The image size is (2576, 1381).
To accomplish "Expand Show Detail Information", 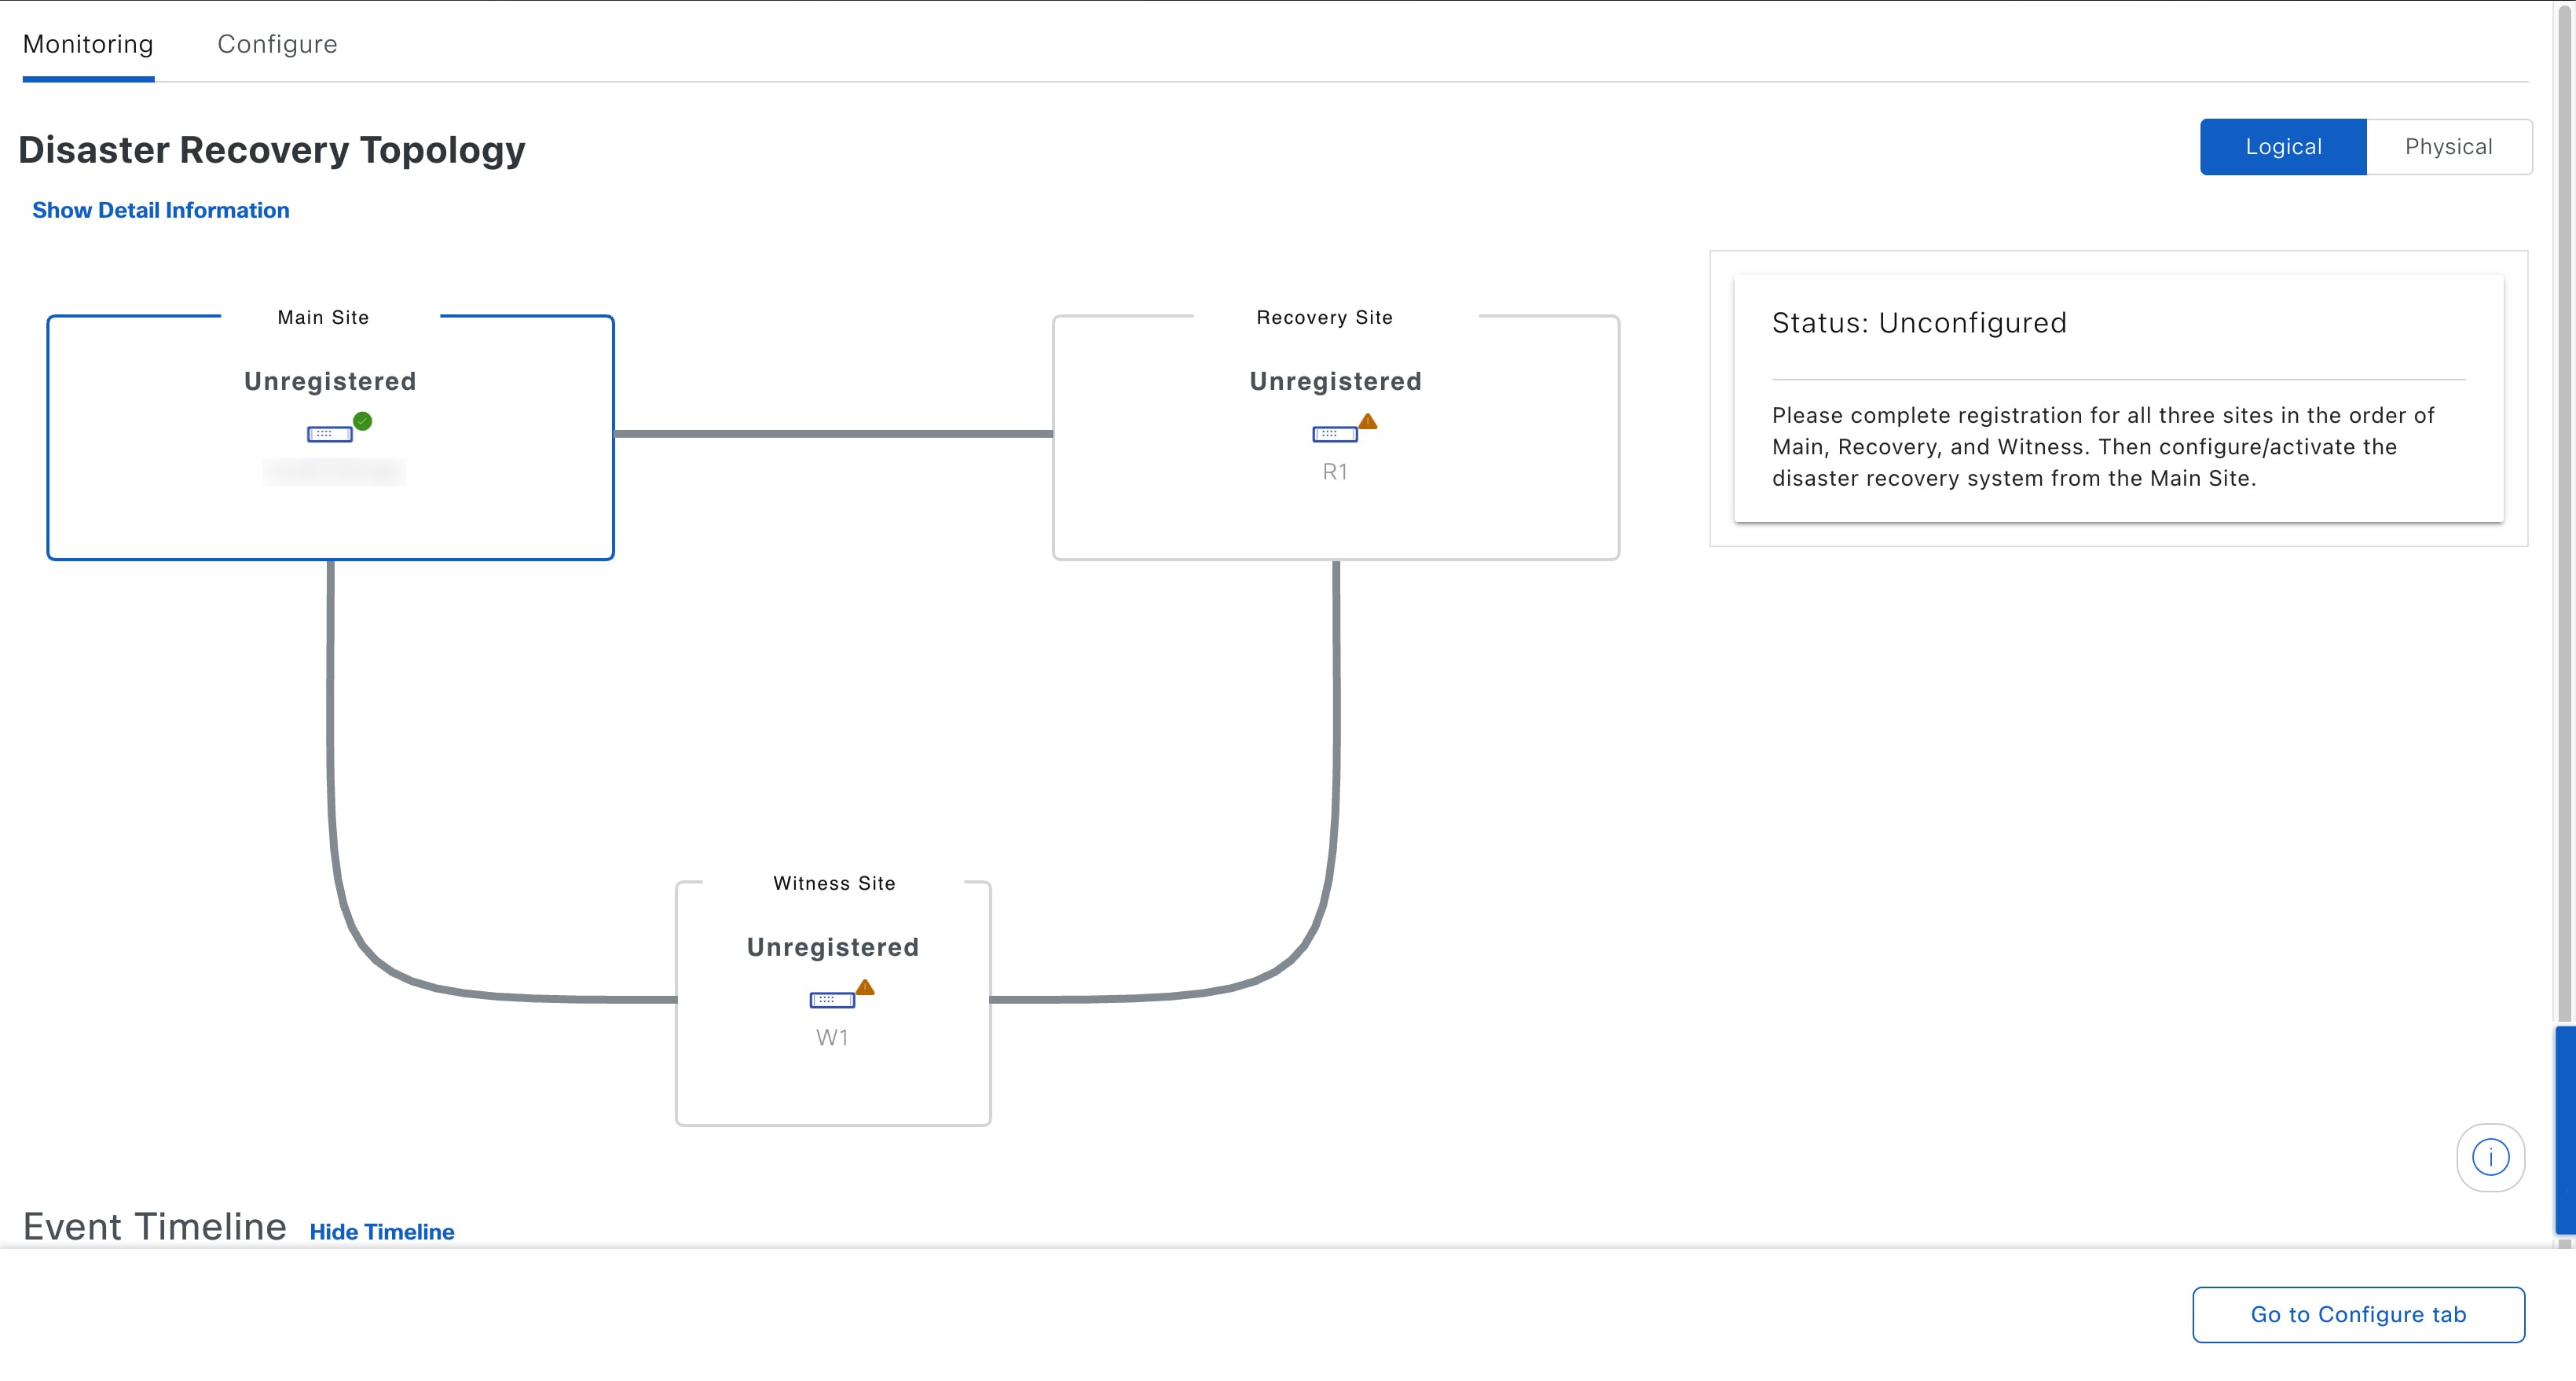I will (x=160, y=210).
